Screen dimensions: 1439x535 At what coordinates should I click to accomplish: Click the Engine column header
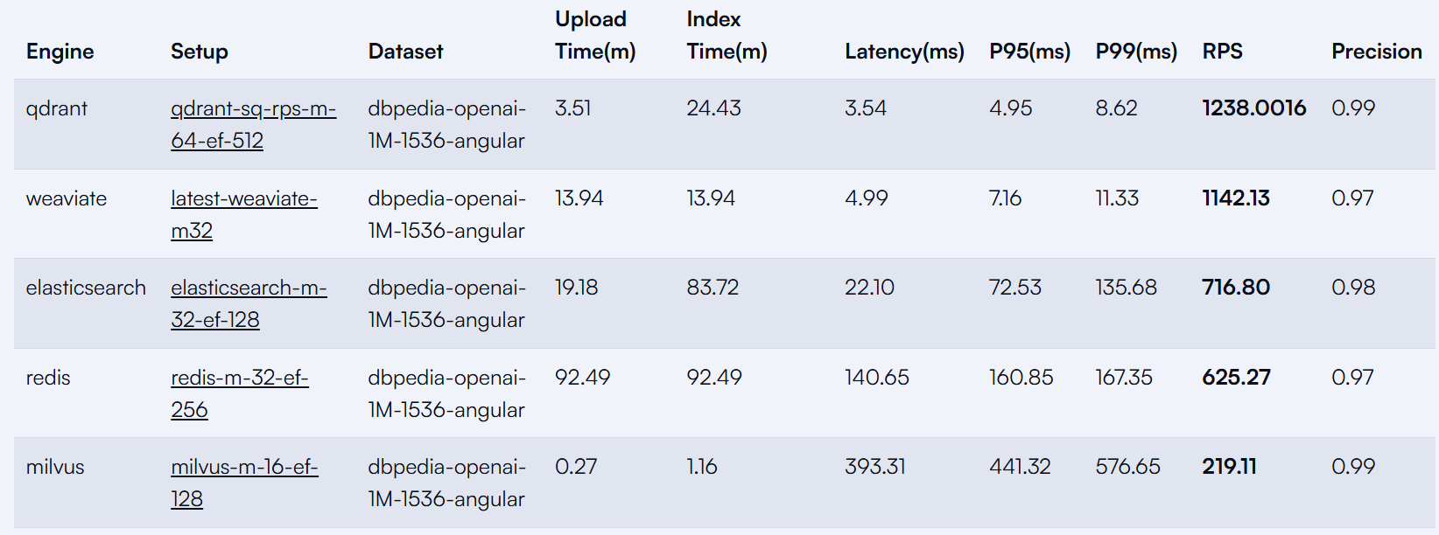pyautogui.click(x=60, y=52)
